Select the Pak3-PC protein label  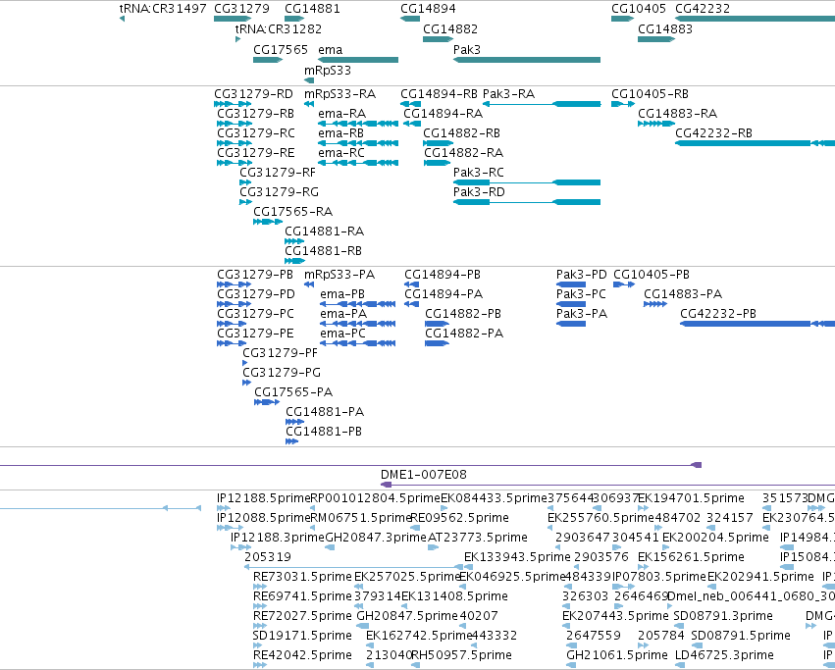pyautogui.click(x=581, y=294)
